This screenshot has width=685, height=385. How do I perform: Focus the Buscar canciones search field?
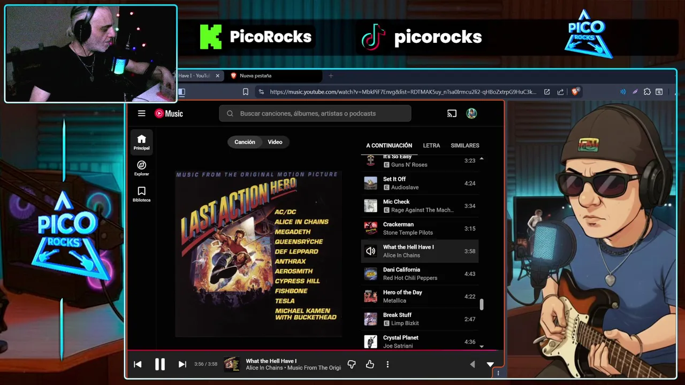[x=315, y=113]
